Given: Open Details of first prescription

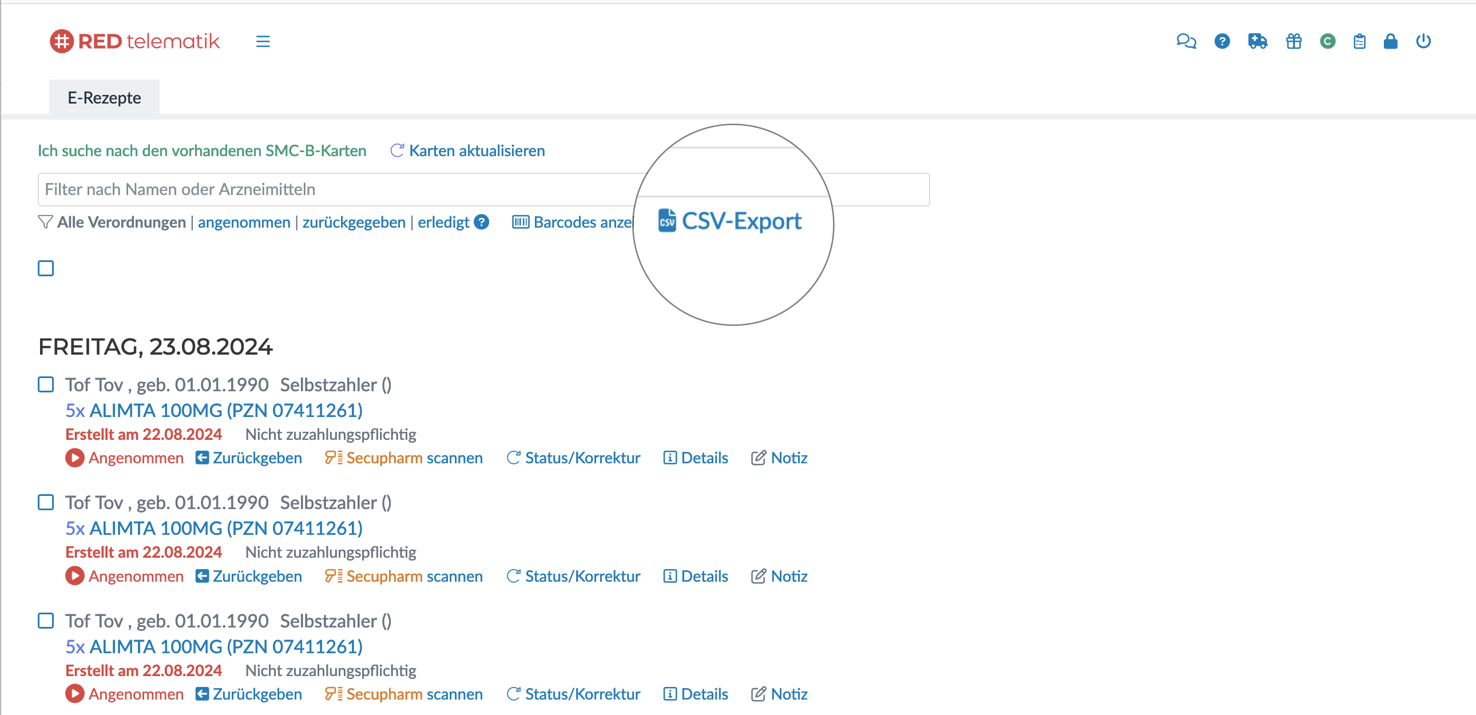Looking at the screenshot, I should click(696, 458).
